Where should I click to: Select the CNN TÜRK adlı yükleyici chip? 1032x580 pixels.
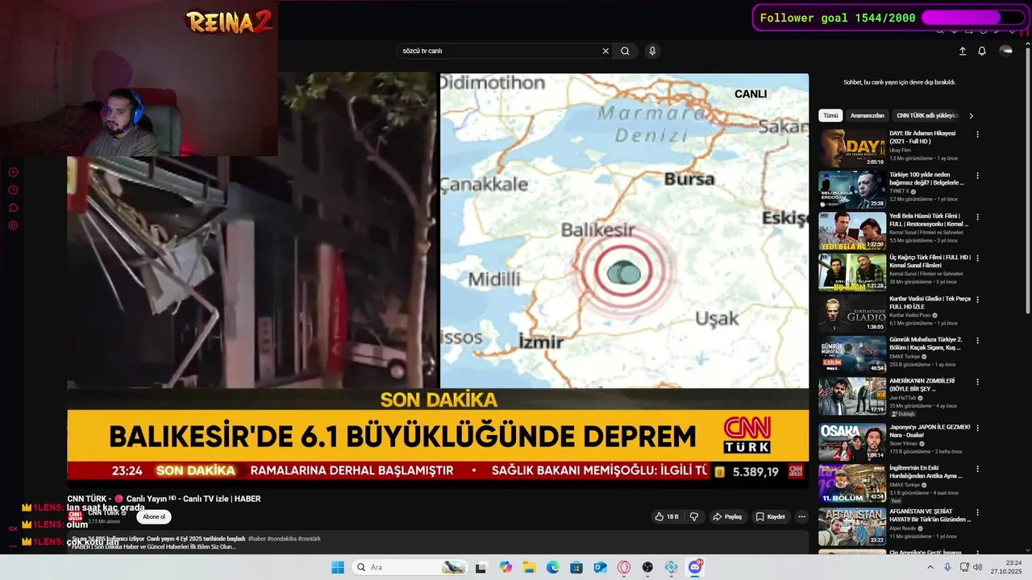pos(926,115)
